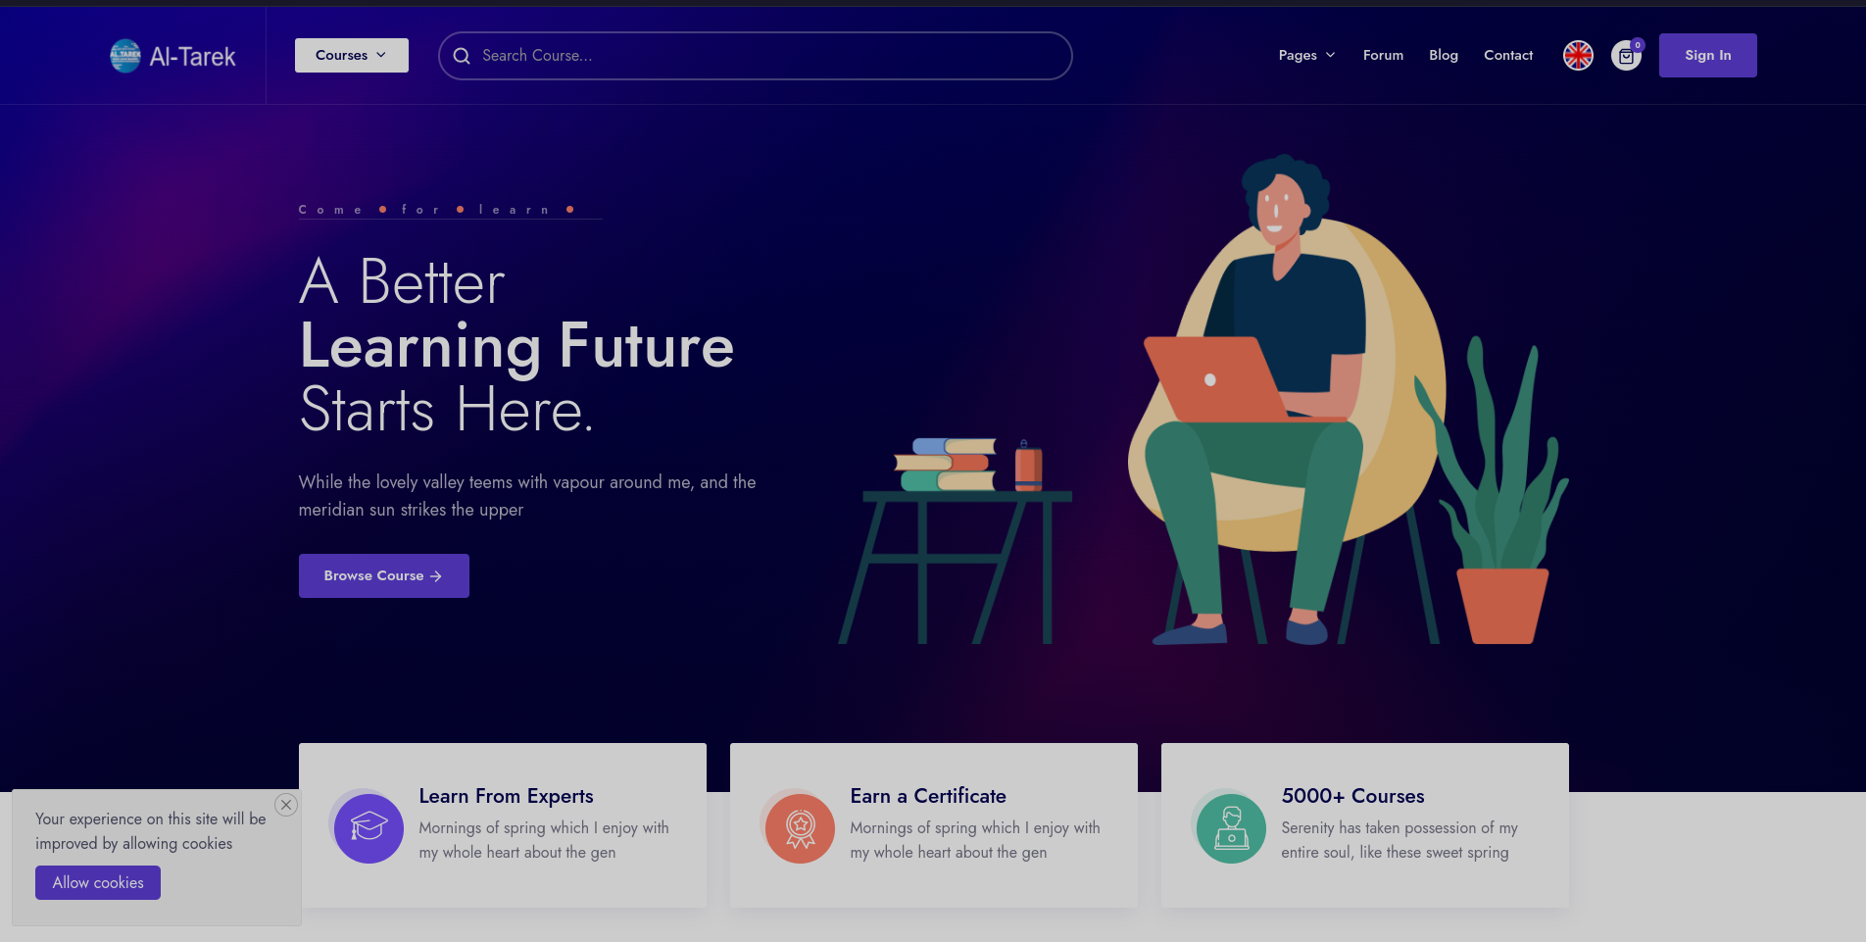
Task: Click the Al-Tarek globe logo icon
Action: click(x=125, y=56)
